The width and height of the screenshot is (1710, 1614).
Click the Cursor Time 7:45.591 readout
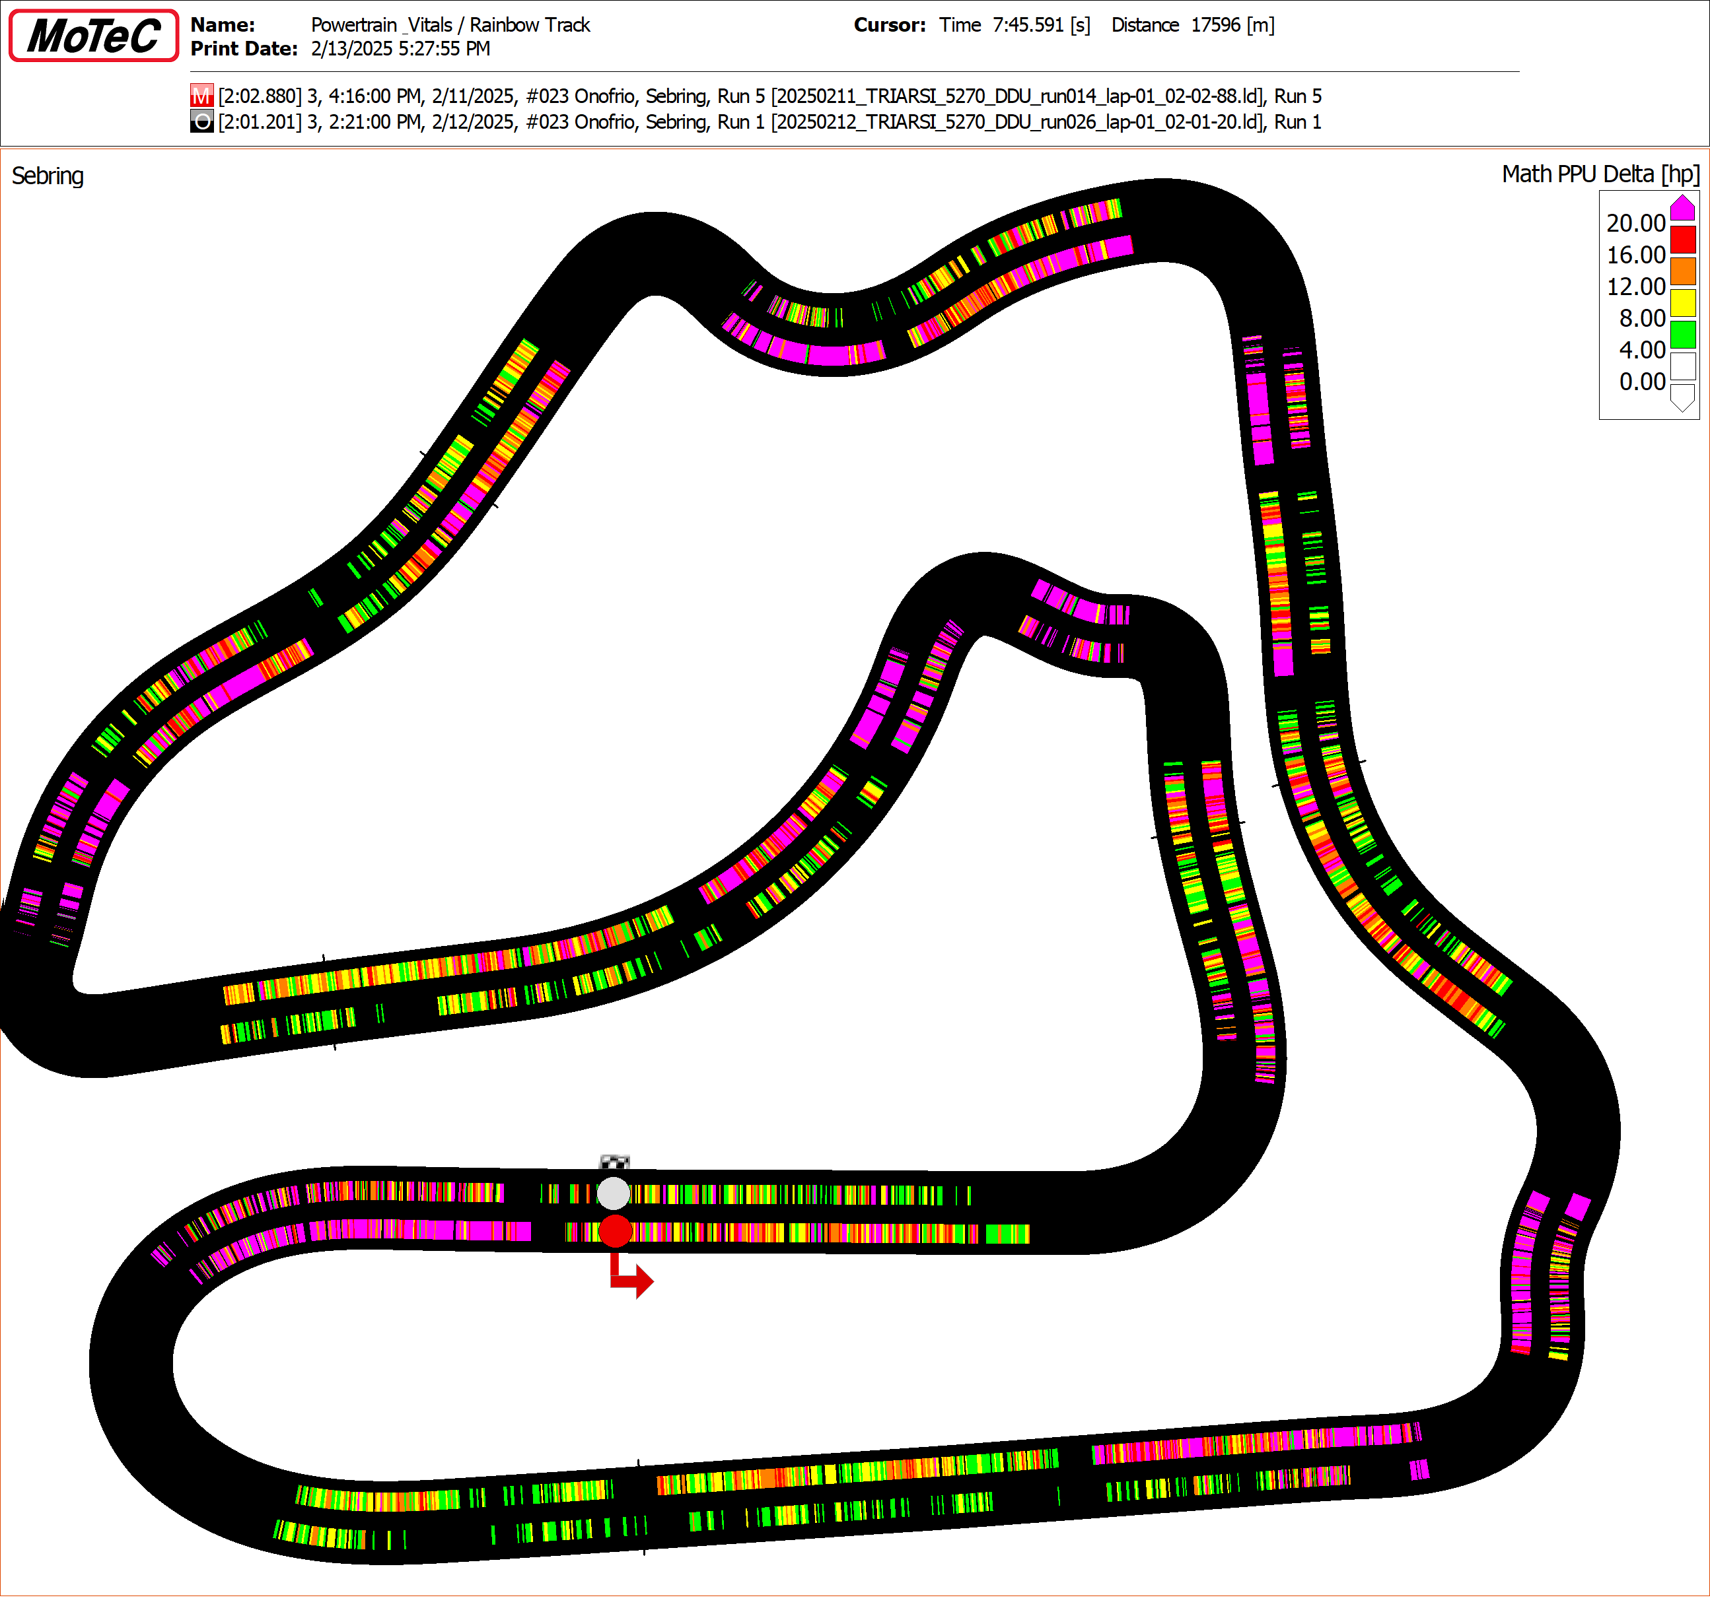point(1015,25)
